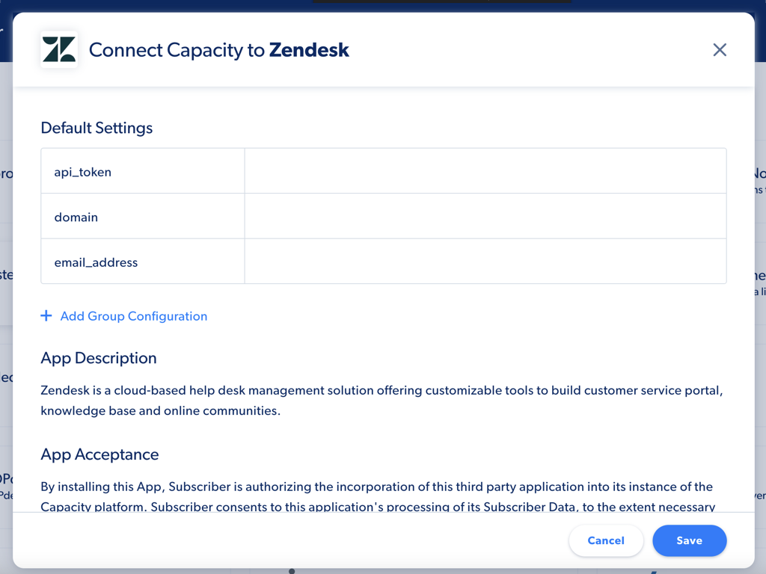Viewport: 766px width, 574px height.
Task: Cancel the Zendesk connection setup
Action: [606, 540]
